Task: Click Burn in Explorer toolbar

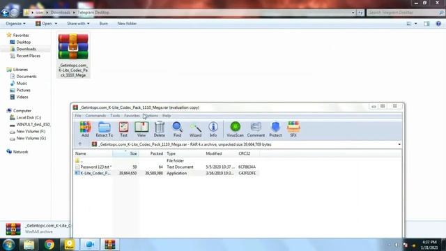Action: click(x=104, y=24)
